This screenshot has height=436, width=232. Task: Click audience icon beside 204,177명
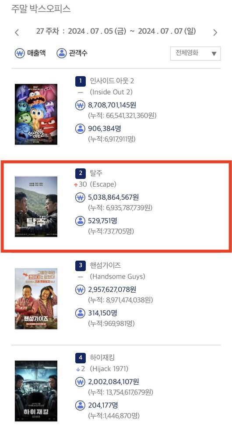80,405
